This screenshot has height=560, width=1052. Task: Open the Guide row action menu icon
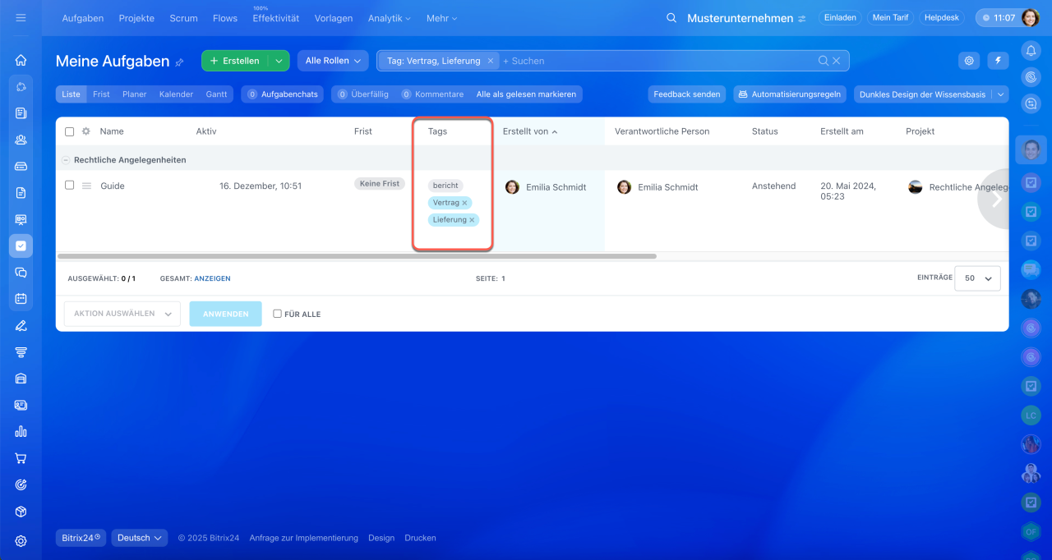[86, 186]
